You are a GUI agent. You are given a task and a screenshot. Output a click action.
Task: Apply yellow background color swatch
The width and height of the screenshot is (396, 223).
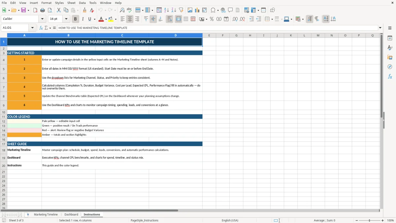point(111,19)
